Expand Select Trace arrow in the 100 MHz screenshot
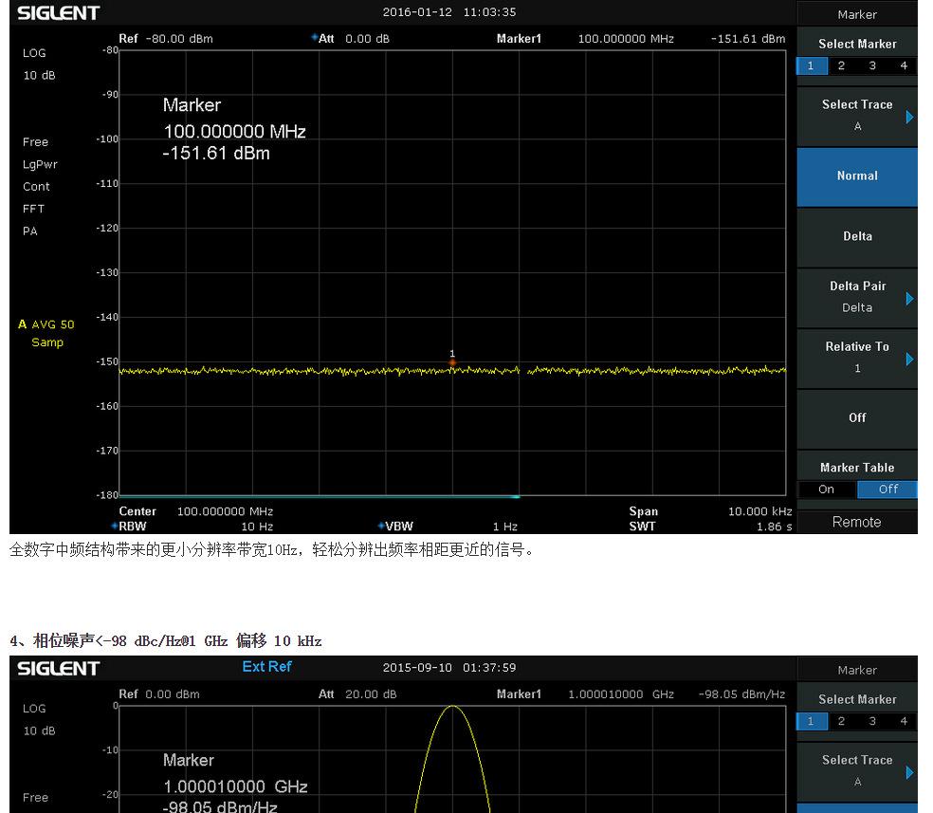The width and height of the screenshot is (933, 813). click(910, 117)
